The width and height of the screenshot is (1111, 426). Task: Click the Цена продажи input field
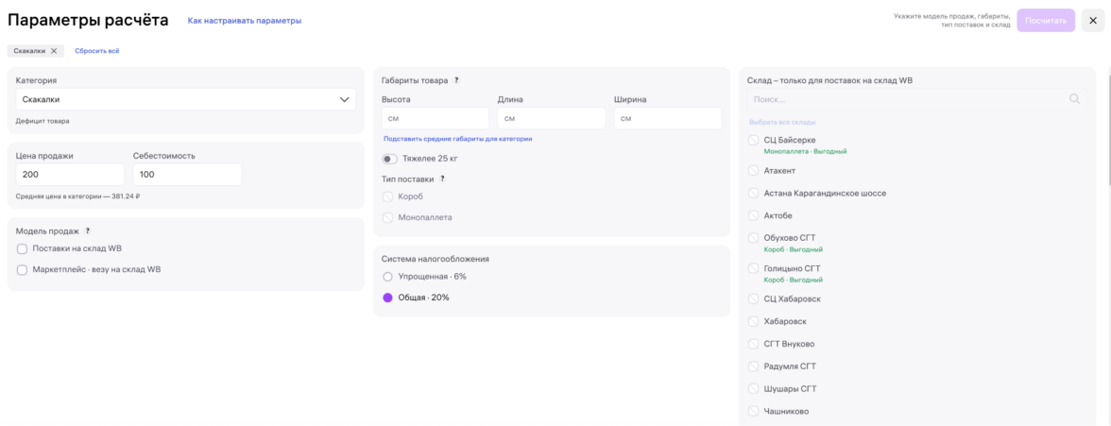point(70,175)
